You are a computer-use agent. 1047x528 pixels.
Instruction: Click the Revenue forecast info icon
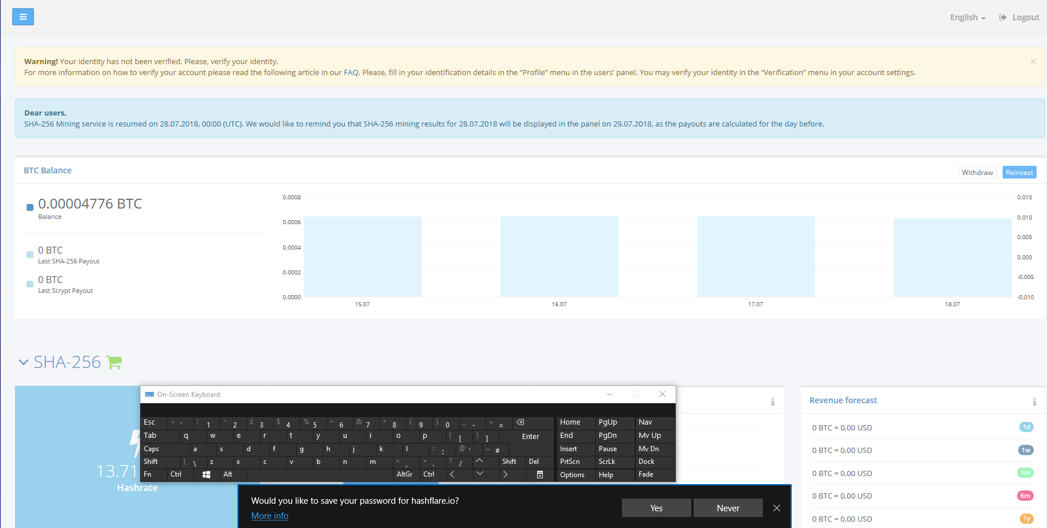coord(1034,401)
